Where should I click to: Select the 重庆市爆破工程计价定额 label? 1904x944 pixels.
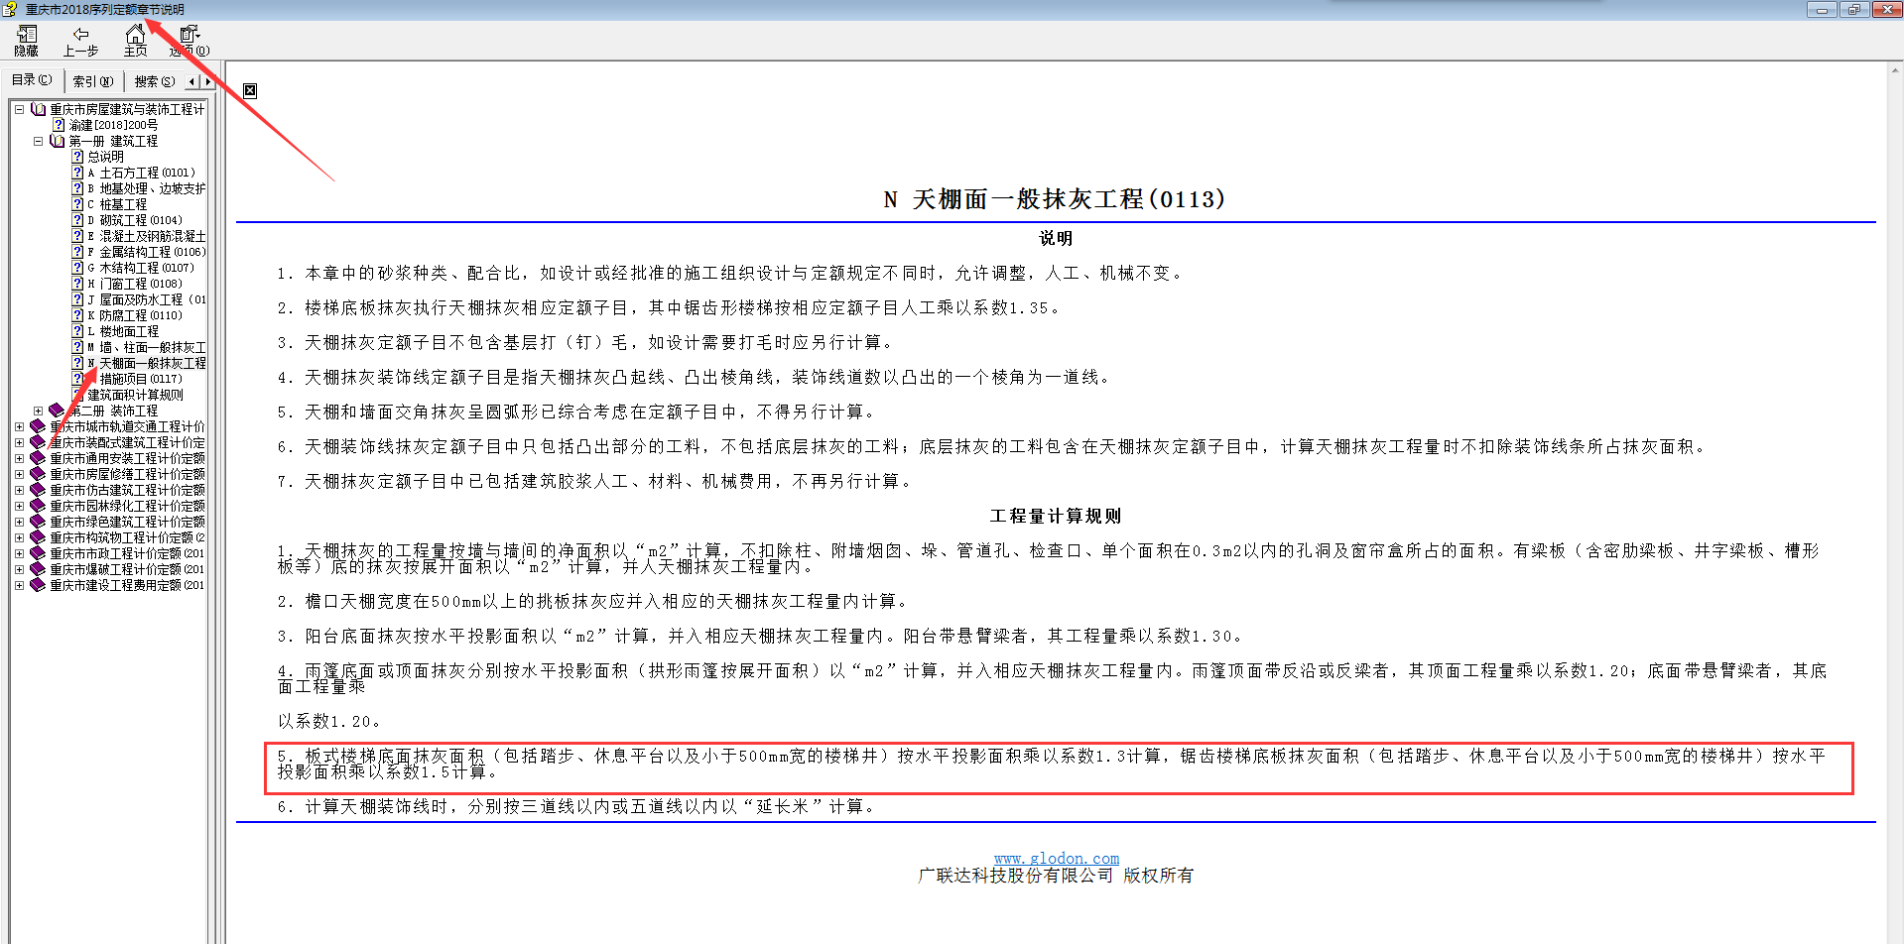128,569
